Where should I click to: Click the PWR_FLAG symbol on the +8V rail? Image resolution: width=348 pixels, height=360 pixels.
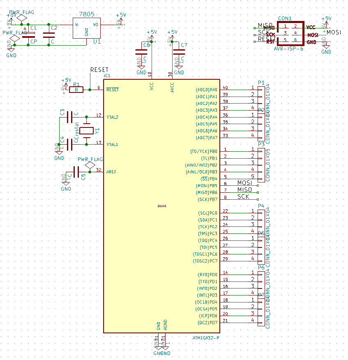pyautogui.click(x=22, y=17)
